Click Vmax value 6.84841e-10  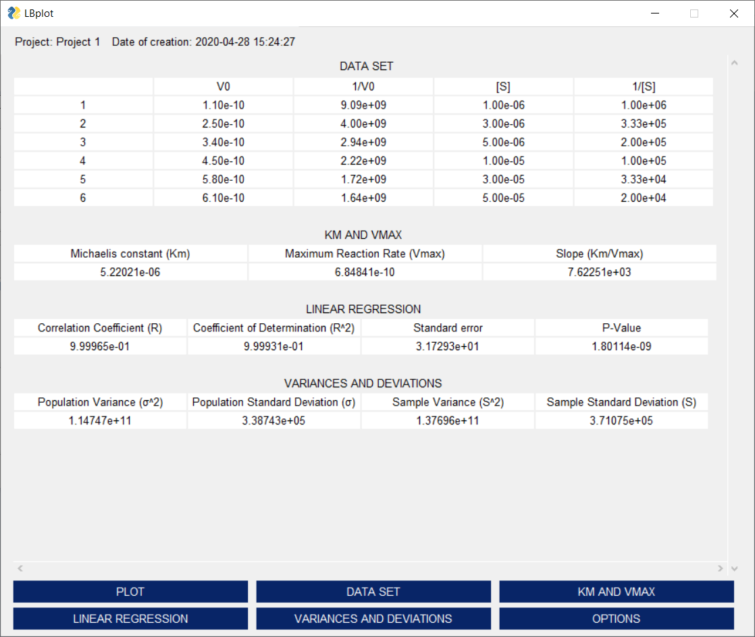point(365,273)
